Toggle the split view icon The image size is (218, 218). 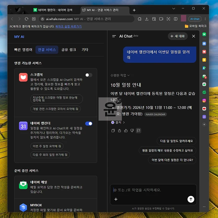pos(176,19)
